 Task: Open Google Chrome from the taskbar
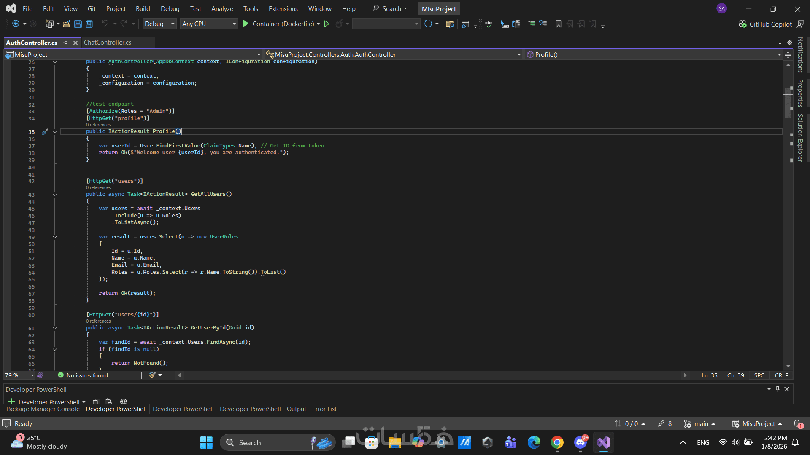click(557, 442)
